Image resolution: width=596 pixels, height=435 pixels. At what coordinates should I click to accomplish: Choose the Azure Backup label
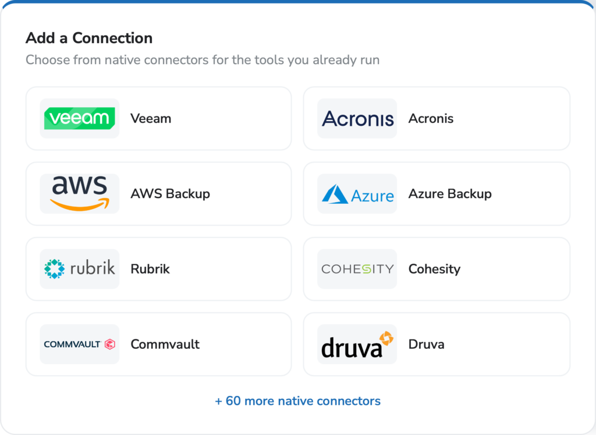(x=450, y=194)
